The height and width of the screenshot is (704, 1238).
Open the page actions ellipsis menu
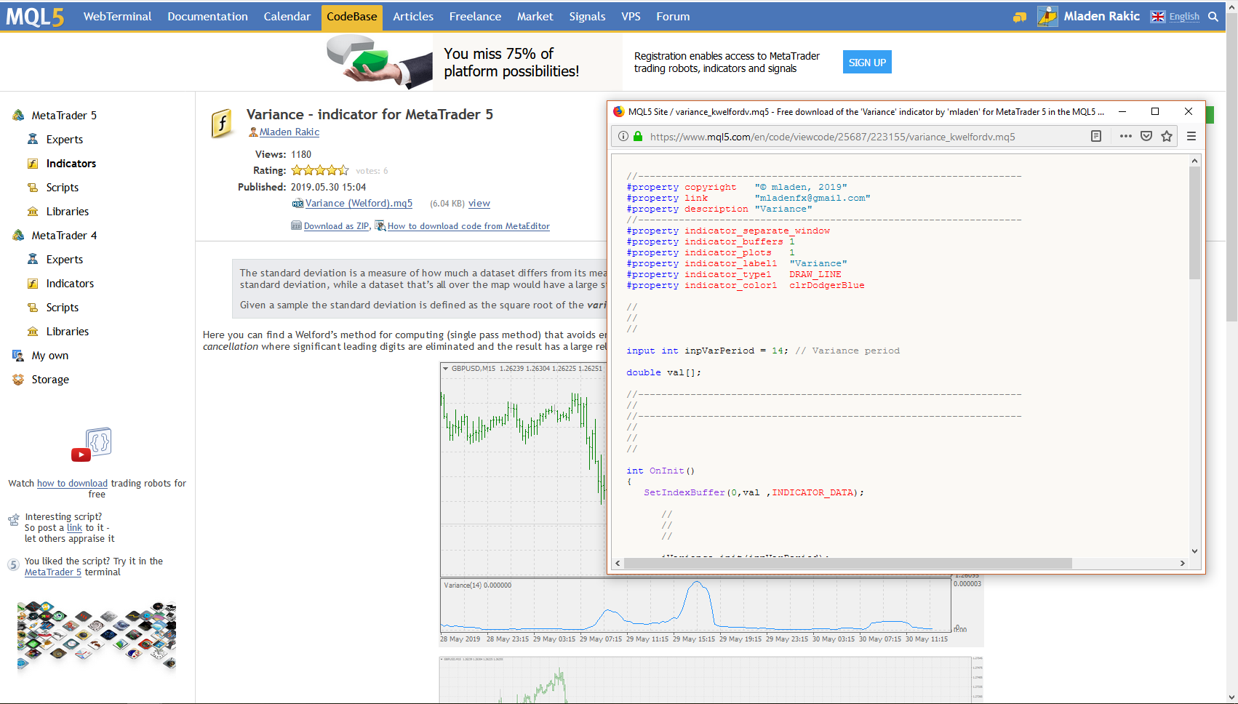pyautogui.click(x=1125, y=136)
